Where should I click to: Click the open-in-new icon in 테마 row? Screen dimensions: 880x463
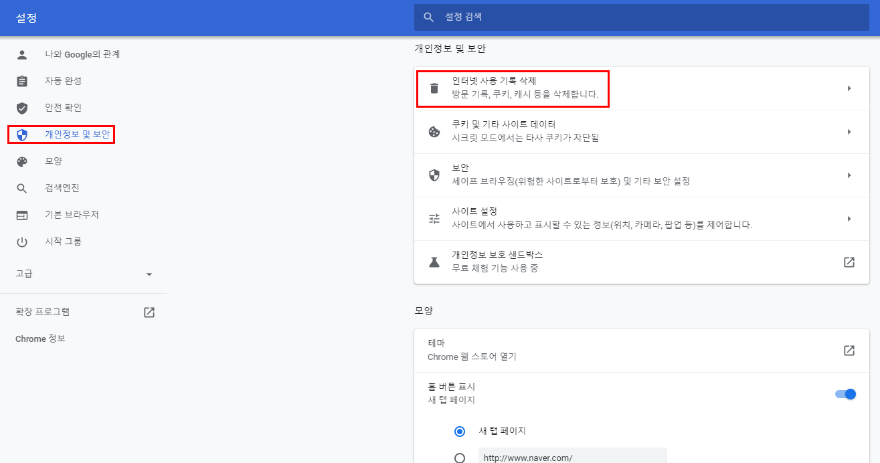(849, 351)
